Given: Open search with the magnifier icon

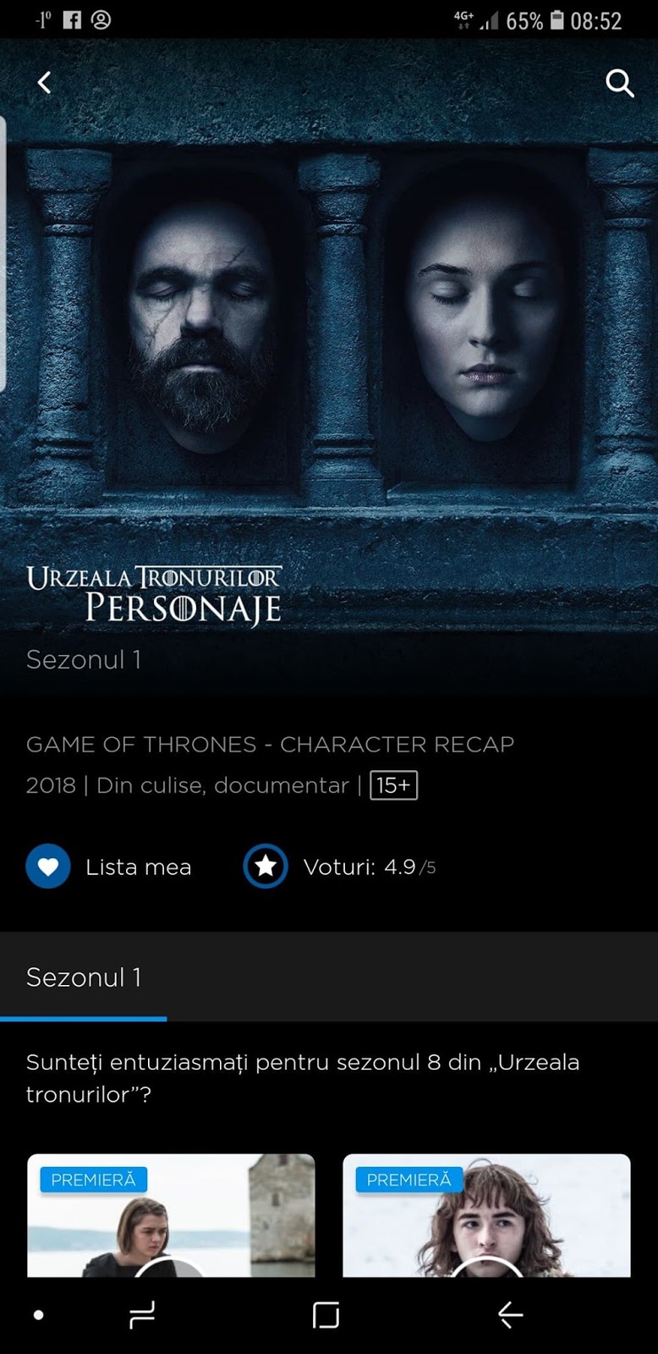Looking at the screenshot, I should [620, 83].
